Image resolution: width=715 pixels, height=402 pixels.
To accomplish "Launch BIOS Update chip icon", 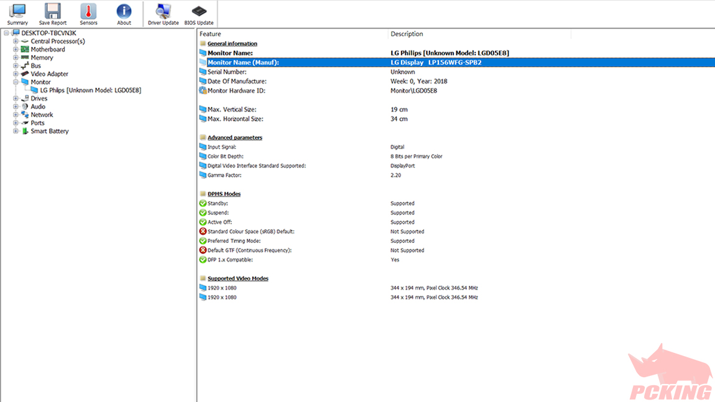I will click(x=198, y=14).
